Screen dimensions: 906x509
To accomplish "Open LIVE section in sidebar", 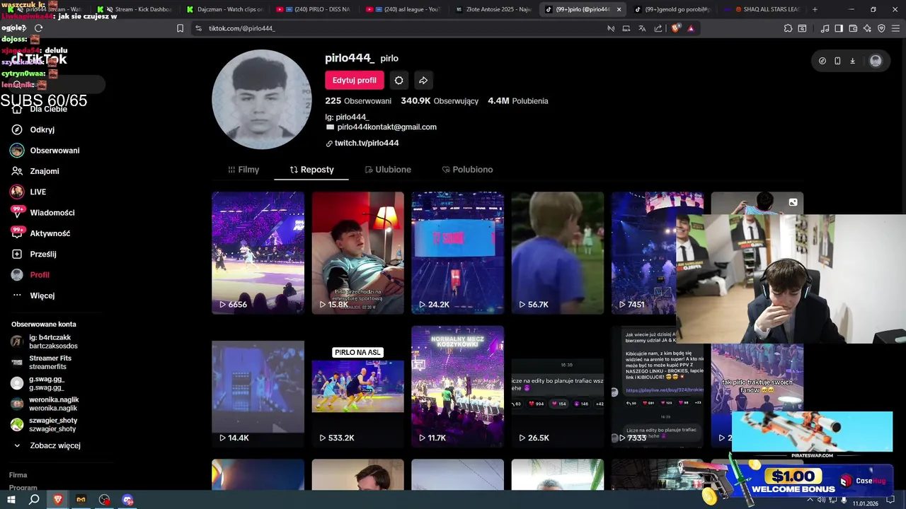I will 28,192.
